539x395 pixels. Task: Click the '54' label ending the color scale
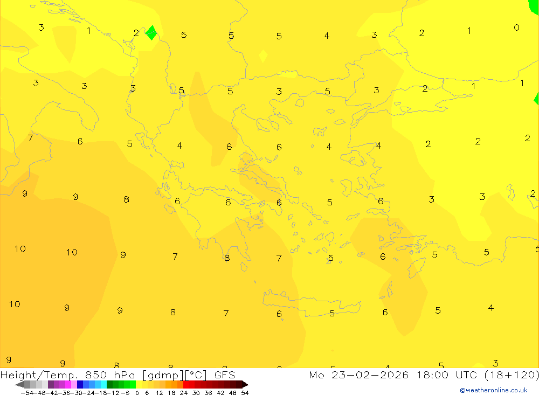pos(245,393)
